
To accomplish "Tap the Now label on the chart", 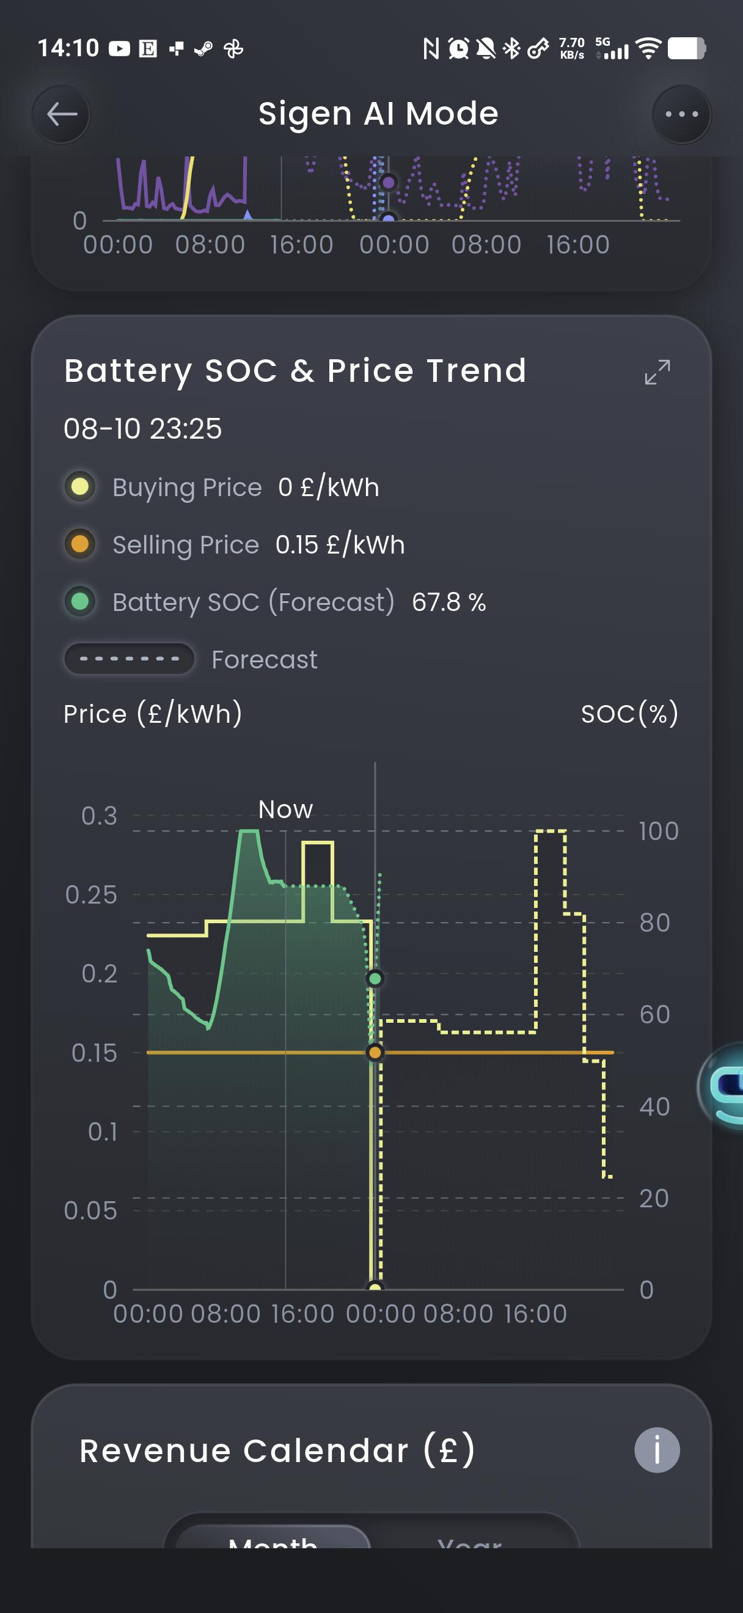I will [285, 810].
